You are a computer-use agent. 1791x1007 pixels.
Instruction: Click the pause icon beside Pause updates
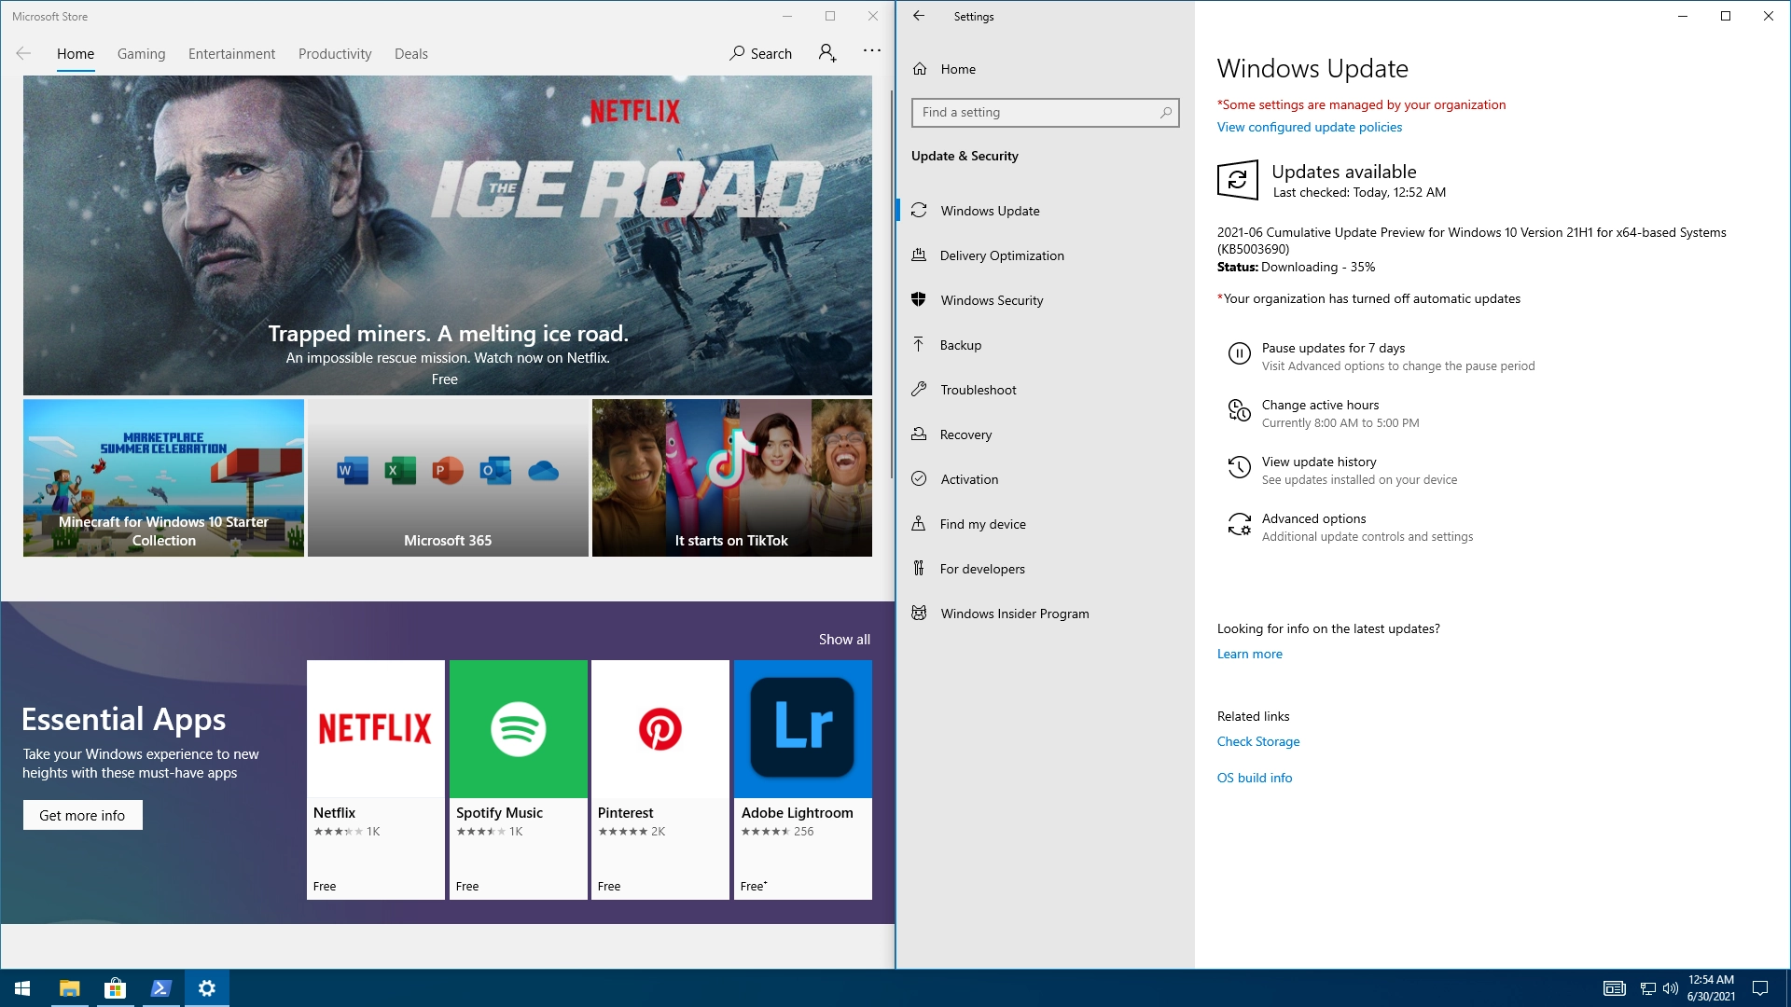1239,354
